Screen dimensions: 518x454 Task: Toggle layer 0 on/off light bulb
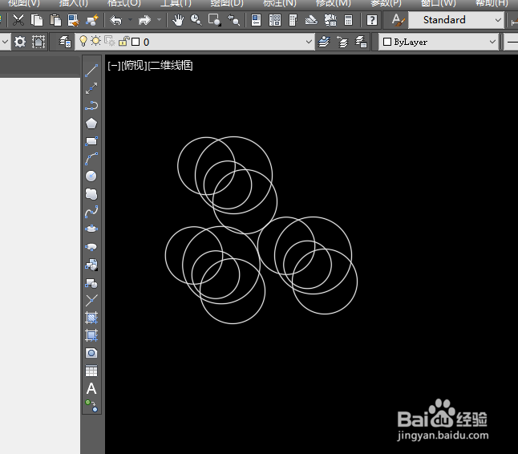pos(83,41)
